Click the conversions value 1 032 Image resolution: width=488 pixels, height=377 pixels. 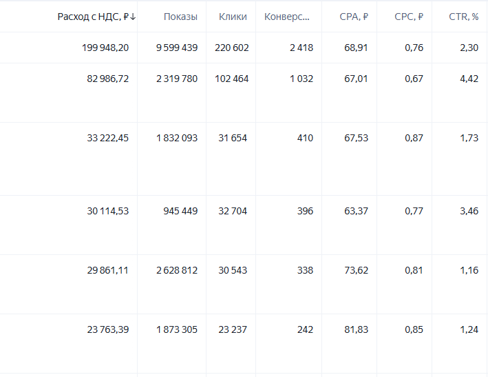[301, 79]
